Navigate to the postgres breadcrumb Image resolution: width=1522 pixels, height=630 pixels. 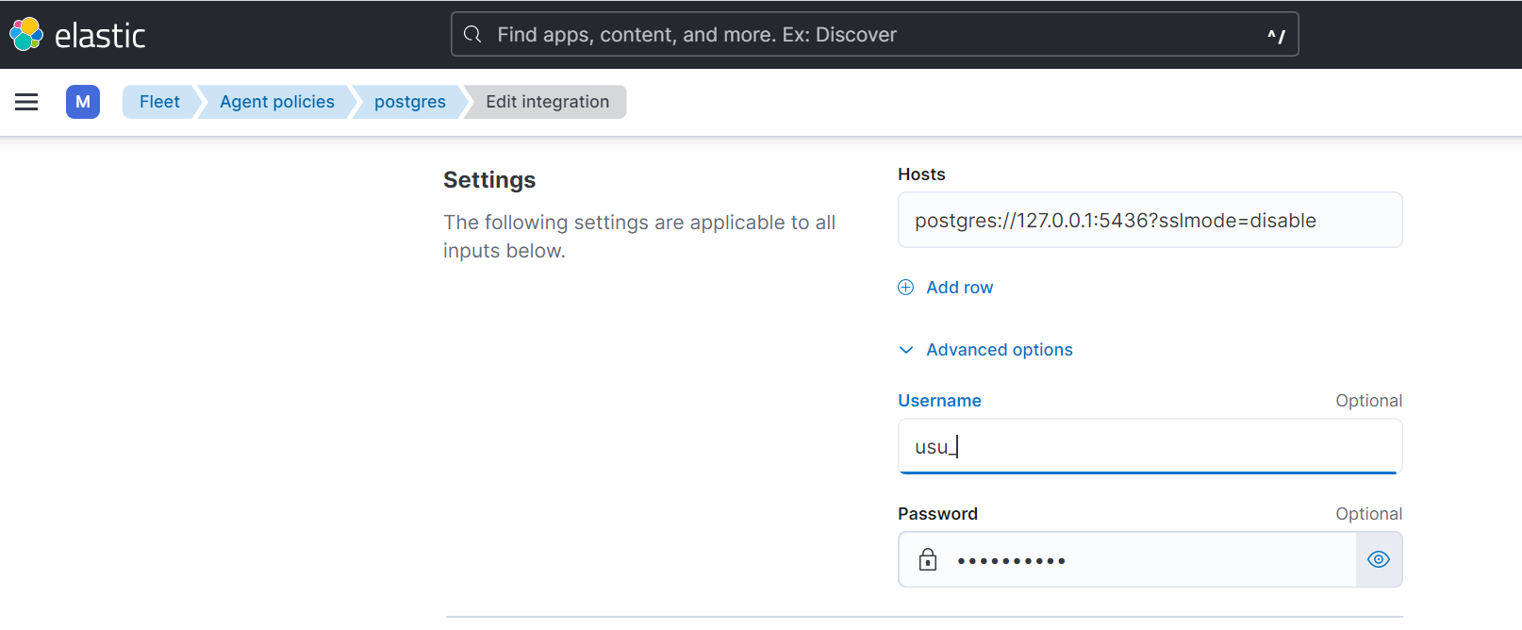tap(409, 102)
